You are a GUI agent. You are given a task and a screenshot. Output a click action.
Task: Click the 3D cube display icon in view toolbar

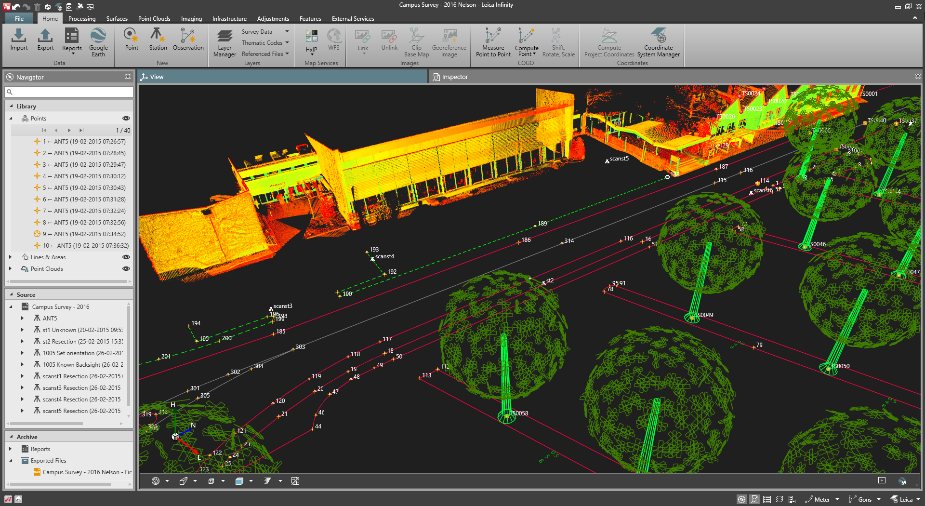239,481
